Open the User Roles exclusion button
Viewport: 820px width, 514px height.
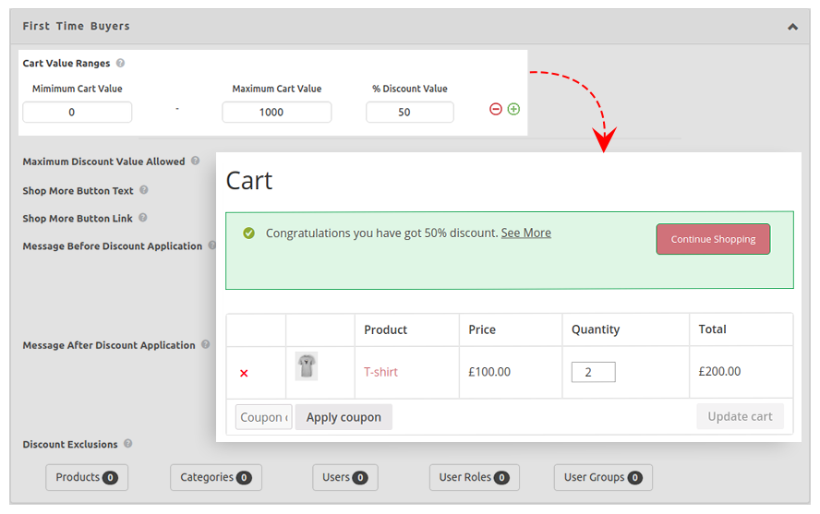(x=474, y=477)
